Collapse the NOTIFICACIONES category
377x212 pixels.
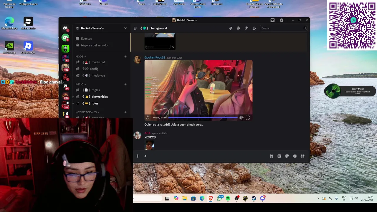click(87, 112)
